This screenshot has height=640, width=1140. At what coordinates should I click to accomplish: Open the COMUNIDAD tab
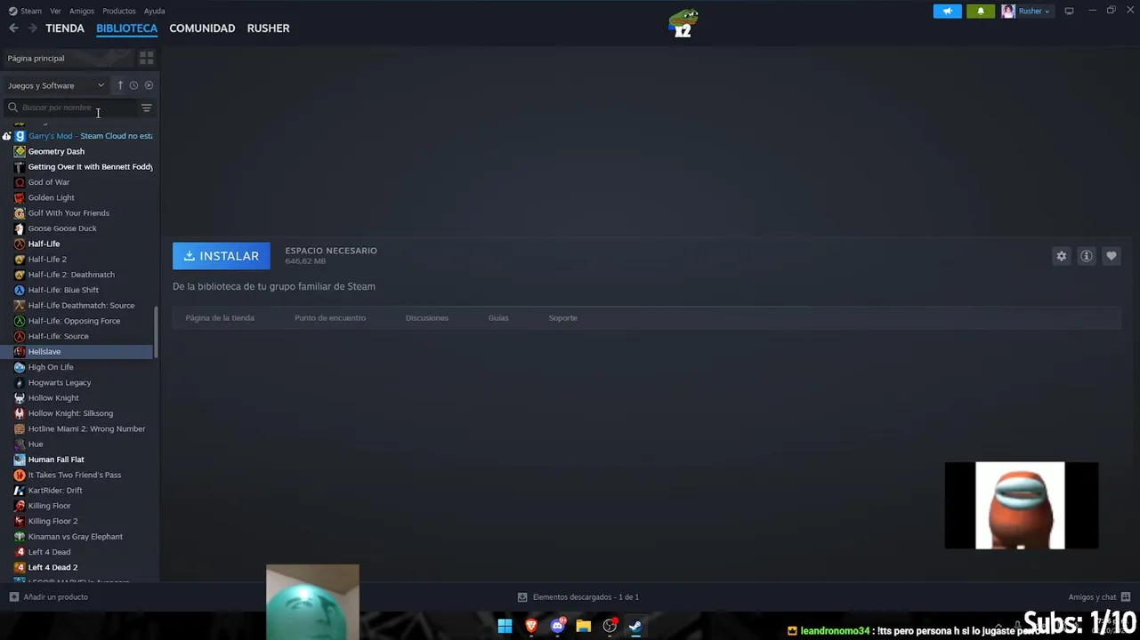(202, 28)
